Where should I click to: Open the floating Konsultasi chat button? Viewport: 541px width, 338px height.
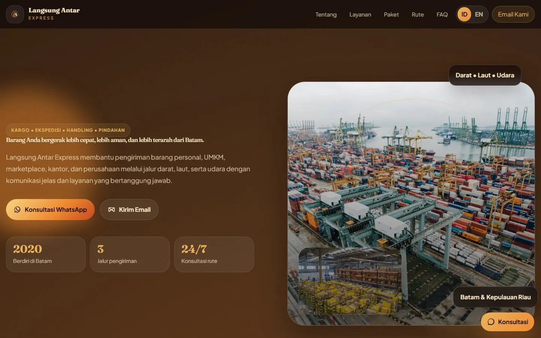(508, 322)
